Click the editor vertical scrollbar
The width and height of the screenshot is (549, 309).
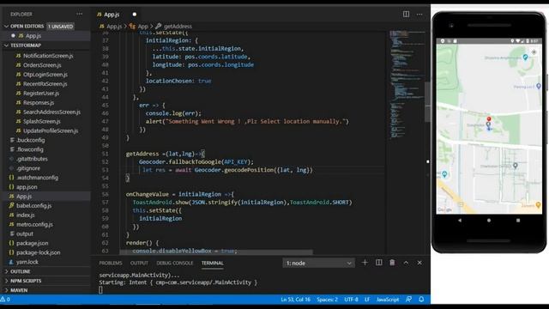(x=427, y=101)
